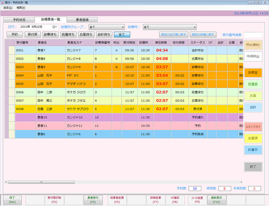269x206 pixels.
Task: Filter list by 診察待ち status
Action: (50, 35)
